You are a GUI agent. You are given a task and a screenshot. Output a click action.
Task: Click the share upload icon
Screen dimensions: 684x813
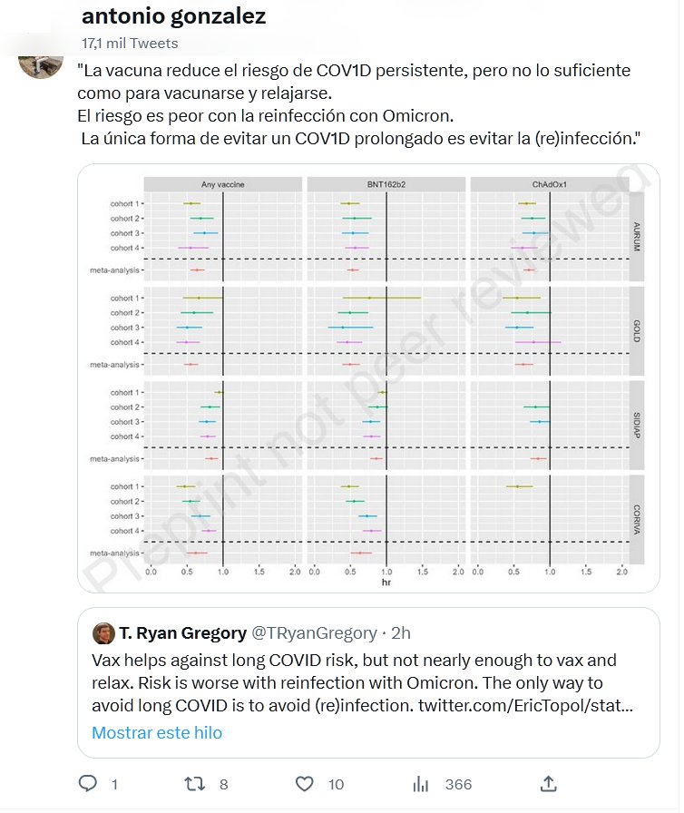(547, 783)
